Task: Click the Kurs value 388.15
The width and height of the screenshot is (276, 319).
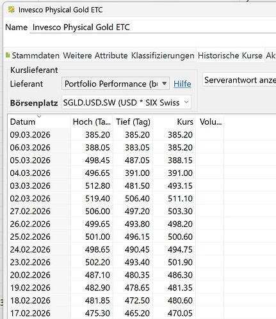Action: tap(180, 160)
